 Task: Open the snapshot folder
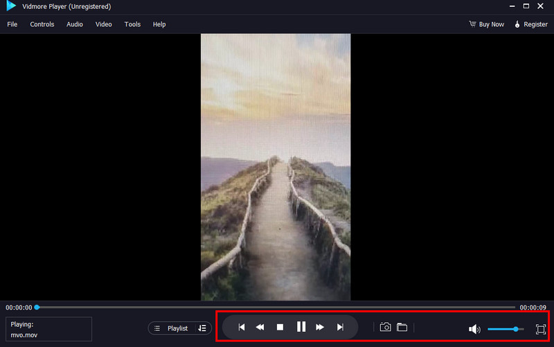[x=402, y=327]
